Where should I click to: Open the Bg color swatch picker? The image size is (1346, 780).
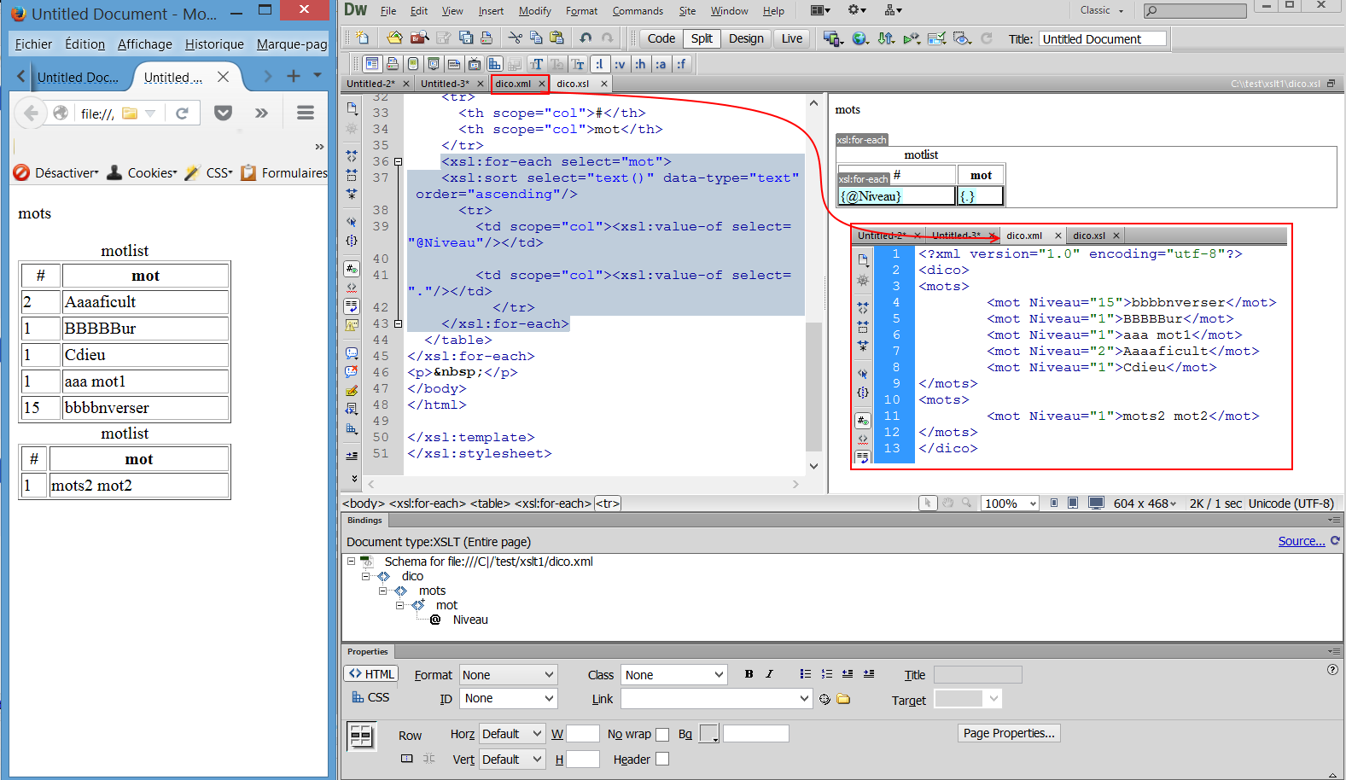click(x=709, y=734)
